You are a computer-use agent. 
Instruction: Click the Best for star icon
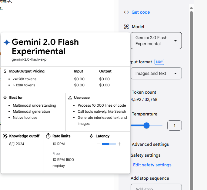pos(5,98)
